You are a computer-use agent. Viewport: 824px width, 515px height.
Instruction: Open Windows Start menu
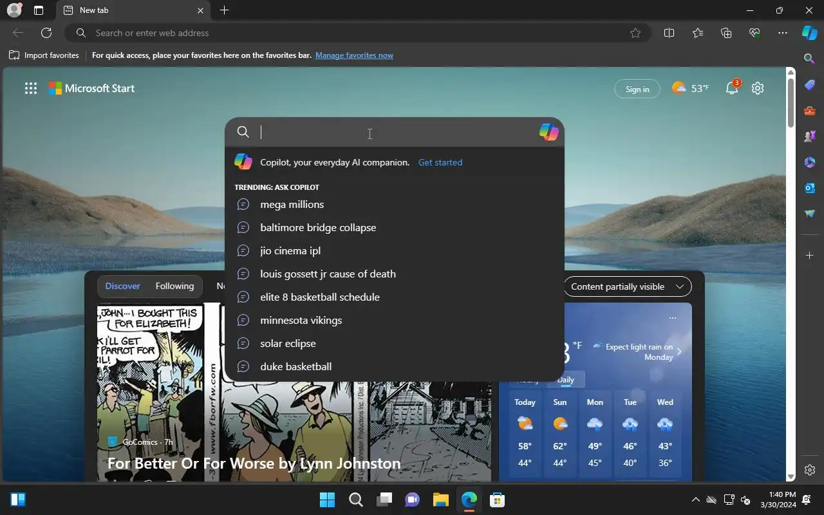coord(327,500)
